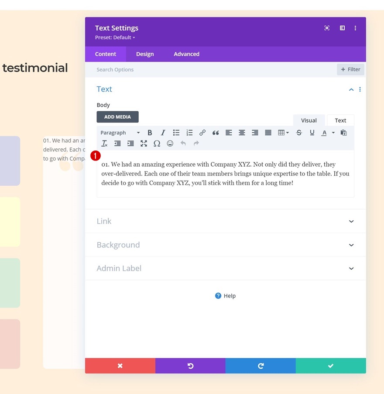The height and width of the screenshot is (394, 384).
Task: Redo the edit in the editor toolbar
Action: coord(196,144)
